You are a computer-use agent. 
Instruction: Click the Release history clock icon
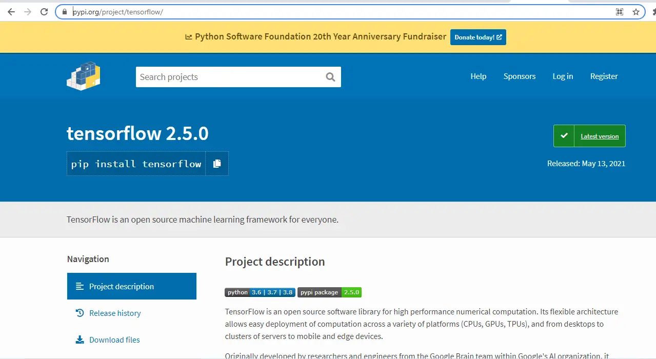(x=79, y=313)
